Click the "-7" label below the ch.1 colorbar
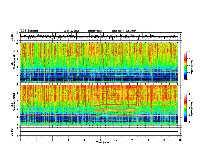The height and width of the screenshot is (157, 203). click(x=189, y=80)
